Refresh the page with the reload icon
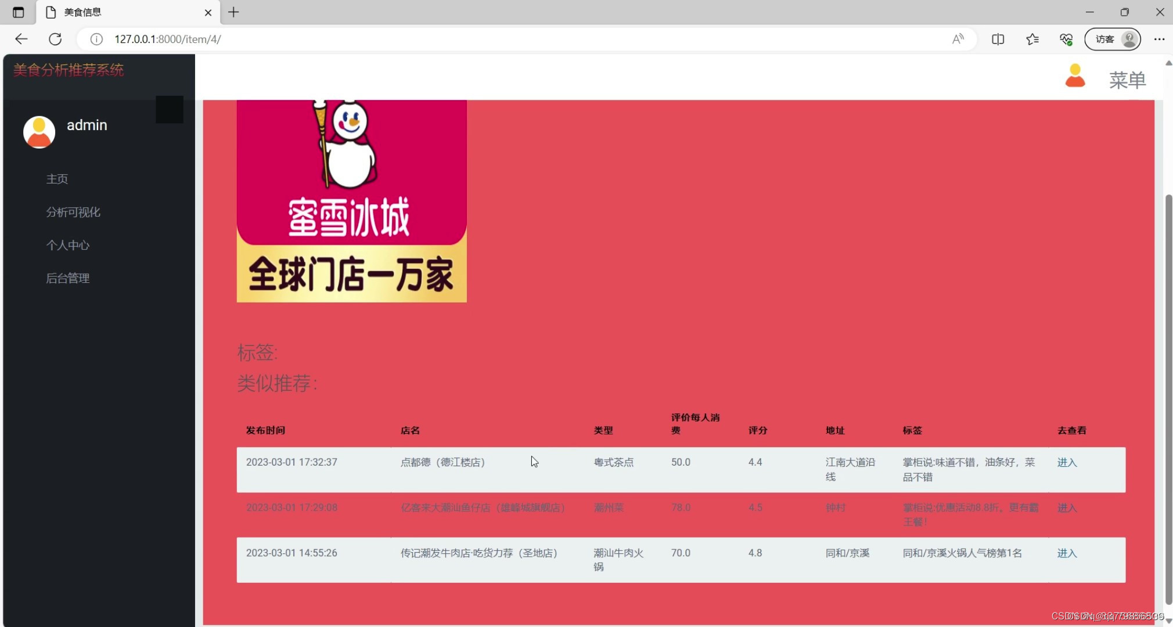The width and height of the screenshot is (1173, 627). point(56,39)
